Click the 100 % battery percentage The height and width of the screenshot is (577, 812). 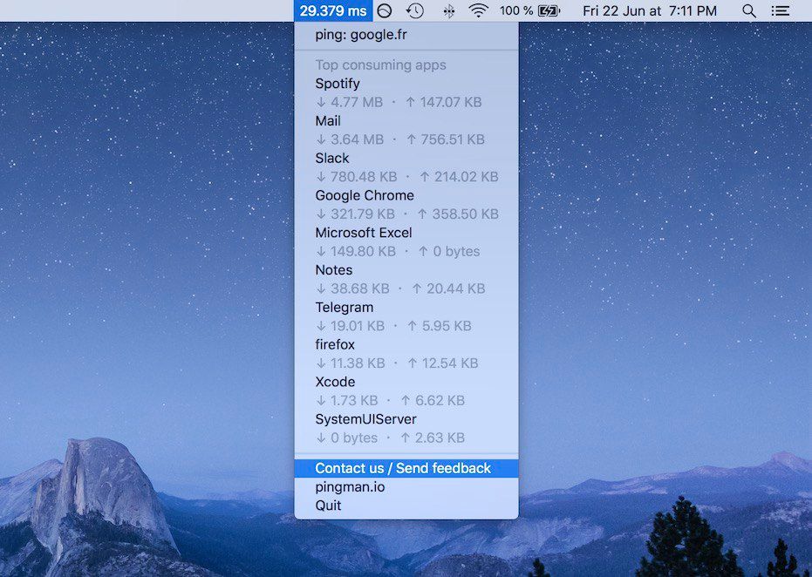pyautogui.click(x=516, y=10)
